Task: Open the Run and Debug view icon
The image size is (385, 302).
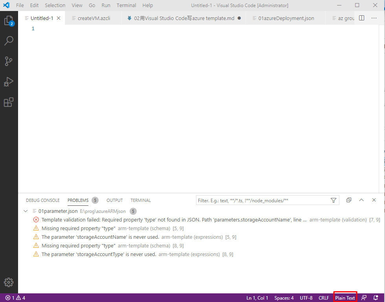Action: 9,82
